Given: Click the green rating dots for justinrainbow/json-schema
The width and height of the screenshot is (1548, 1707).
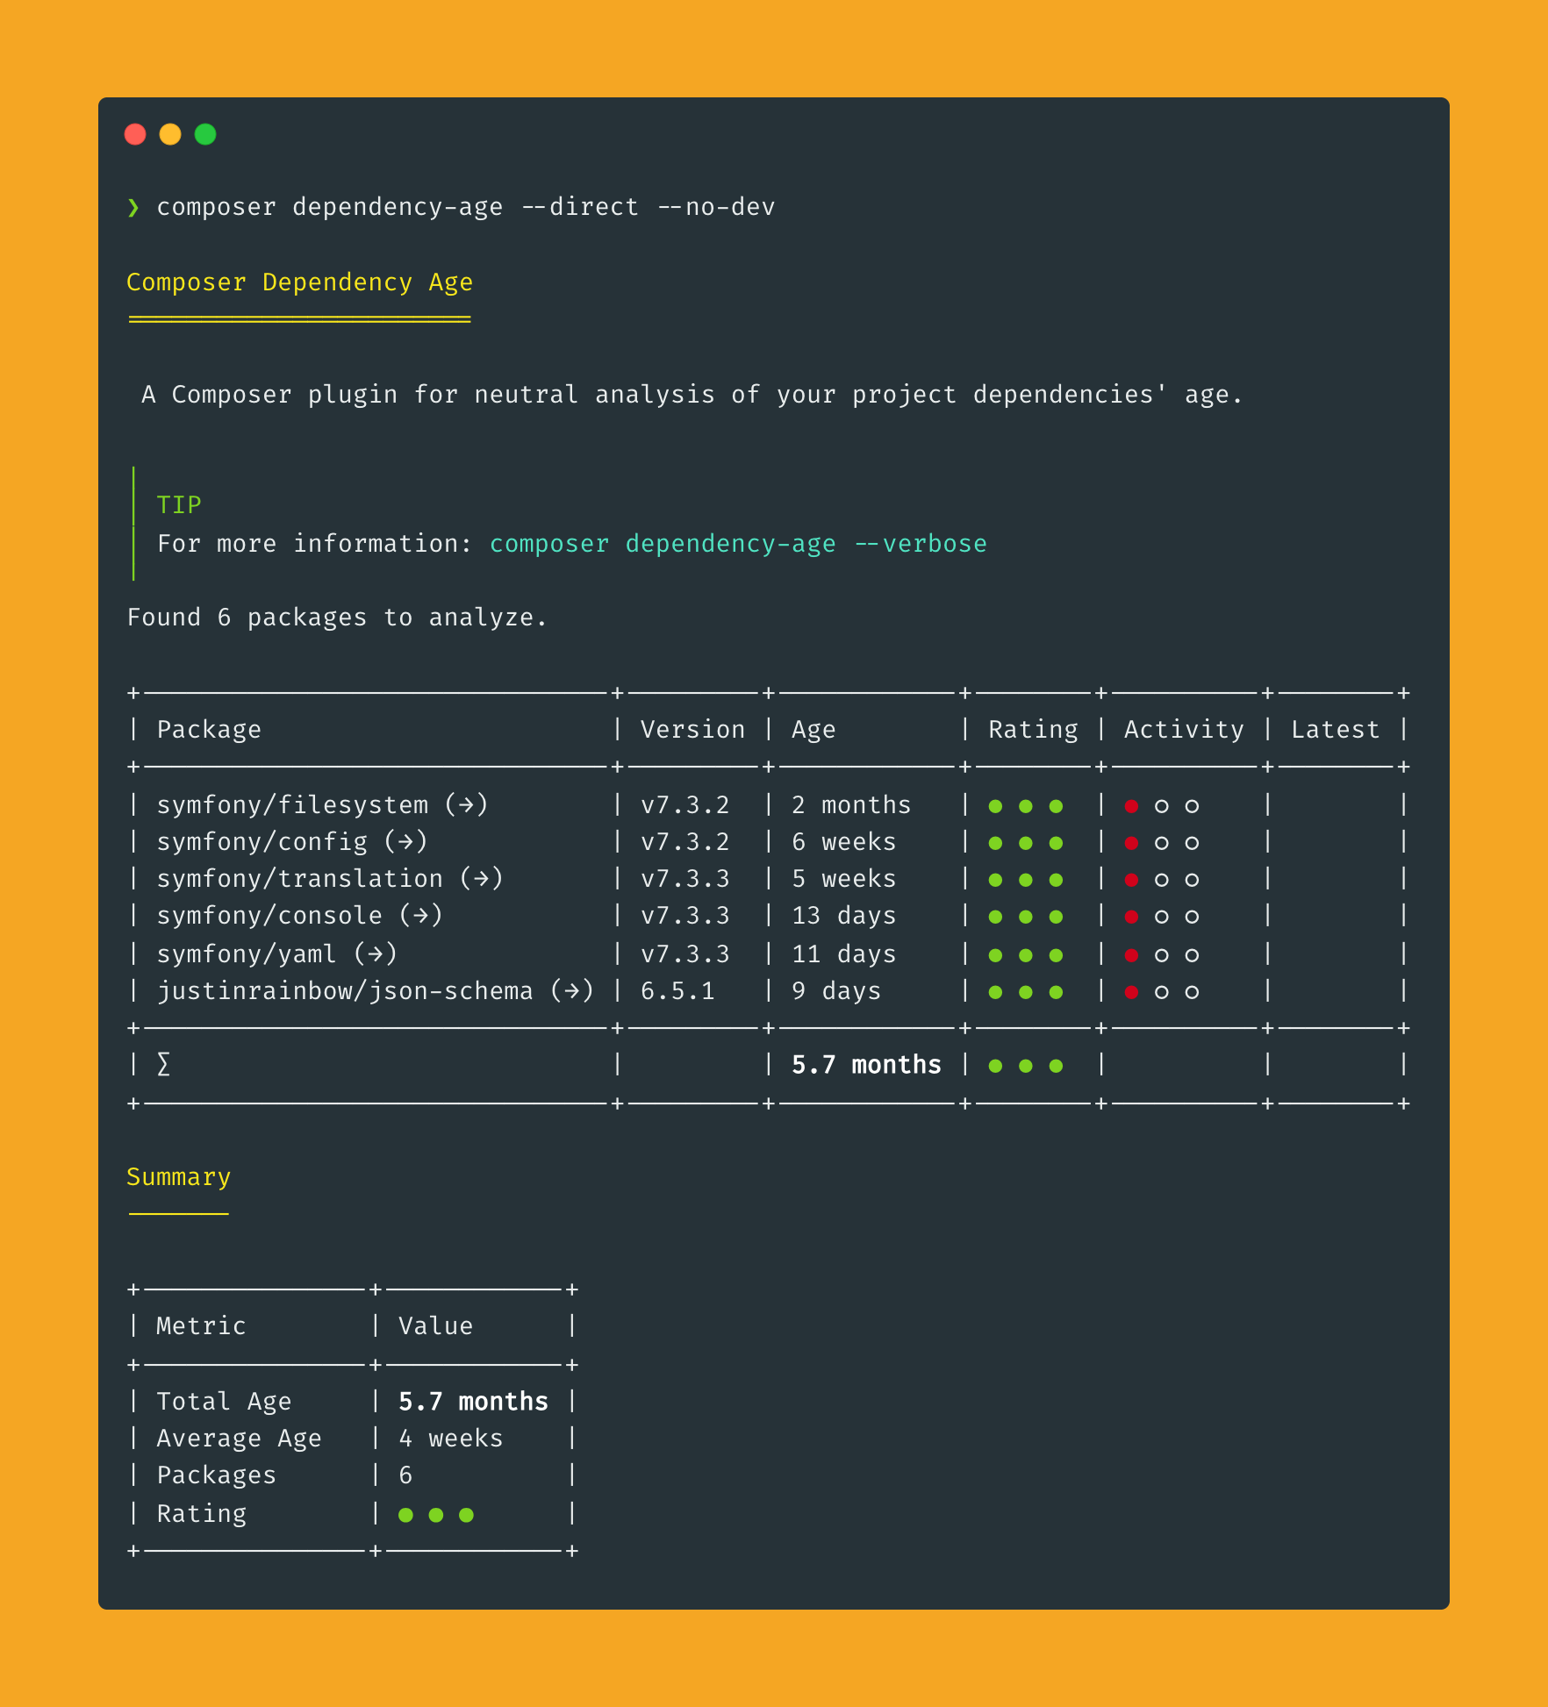Looking at the screenshot, I should 1026,992.
